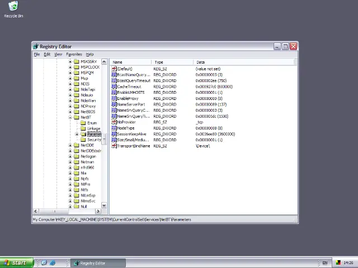Select the NDProxy tree key
This screenshot has height=268, width=358.
pos(88,106)
